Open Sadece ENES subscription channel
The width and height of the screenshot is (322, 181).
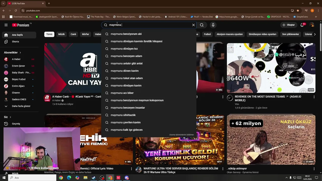pos(19,99)
